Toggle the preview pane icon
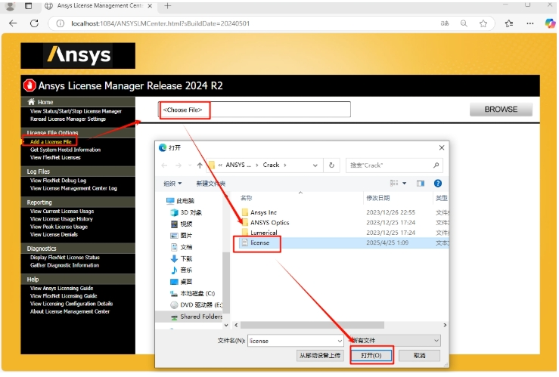The image size is (559, 377). (421, 184)
